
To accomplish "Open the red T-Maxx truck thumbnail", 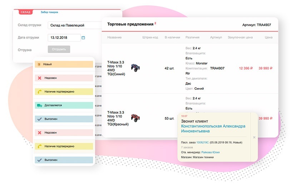I will point(135,118).
